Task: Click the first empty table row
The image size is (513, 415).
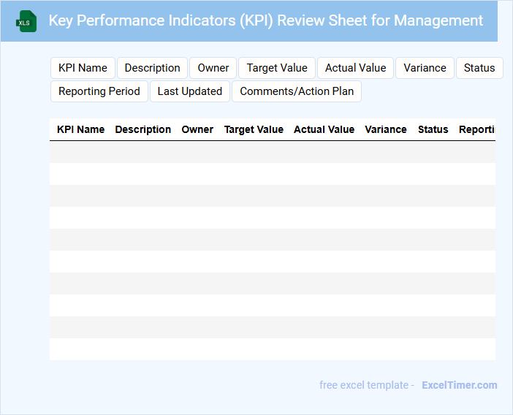Action: pyautogui.click(x=272, y=152)
